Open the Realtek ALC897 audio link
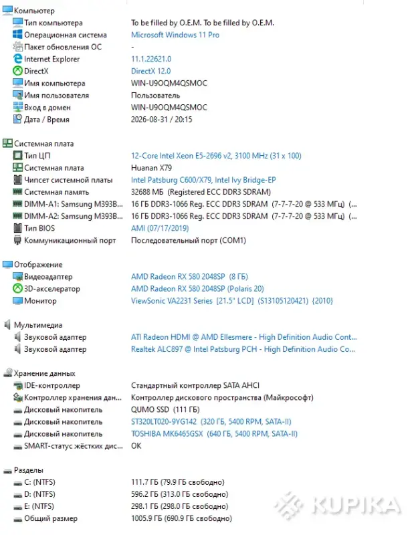Viewport: 416px width, 535px height. (243, 349)
